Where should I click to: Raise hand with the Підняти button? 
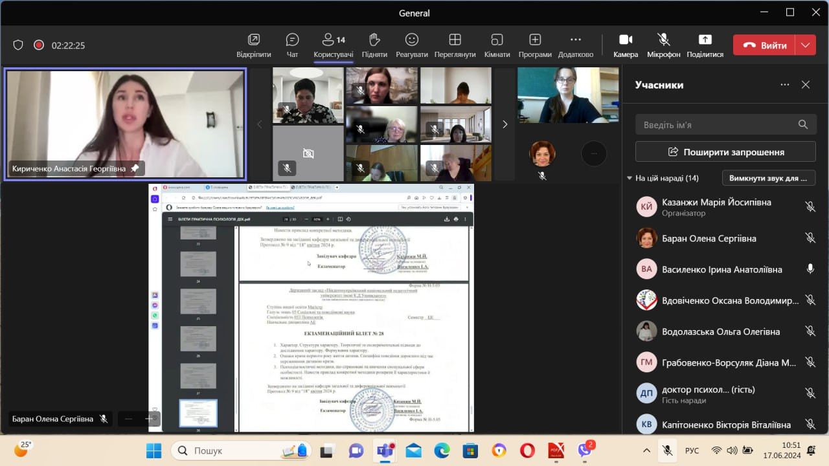coord(374,45)
